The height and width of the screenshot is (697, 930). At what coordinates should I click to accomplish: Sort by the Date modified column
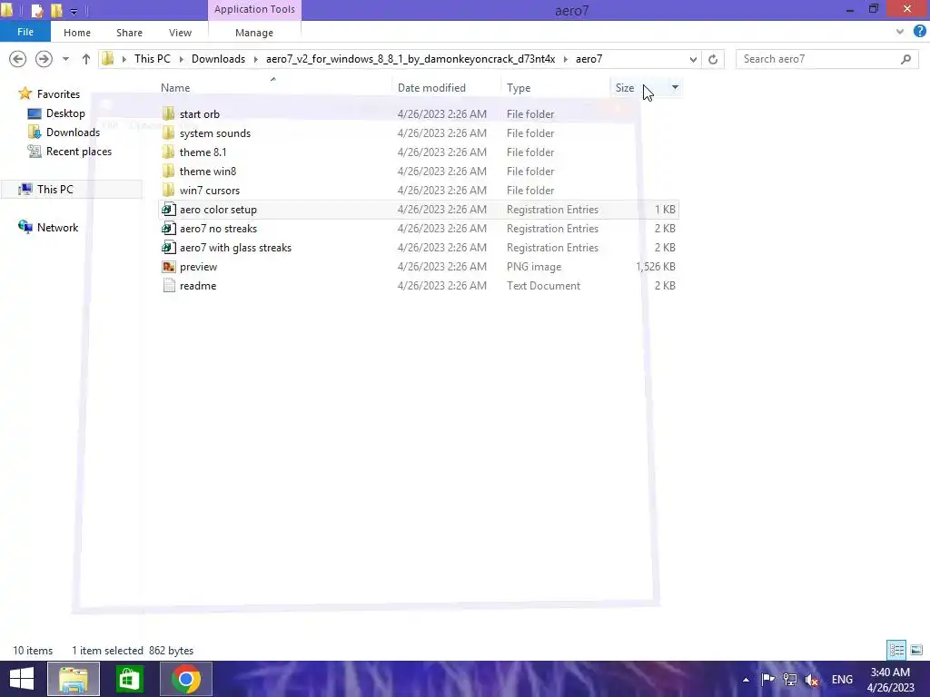(x=431, y=88)
